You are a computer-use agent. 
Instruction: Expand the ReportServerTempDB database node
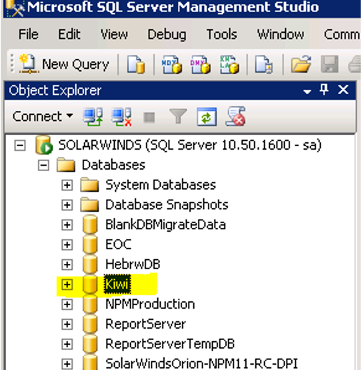[67, 344]
